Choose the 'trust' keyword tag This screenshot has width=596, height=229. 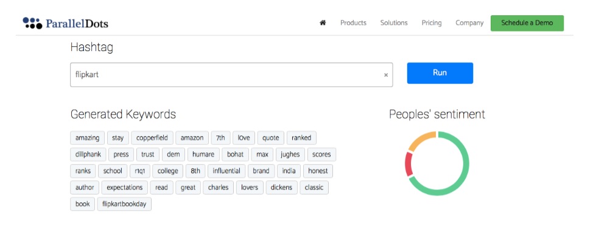pos(148,154)
